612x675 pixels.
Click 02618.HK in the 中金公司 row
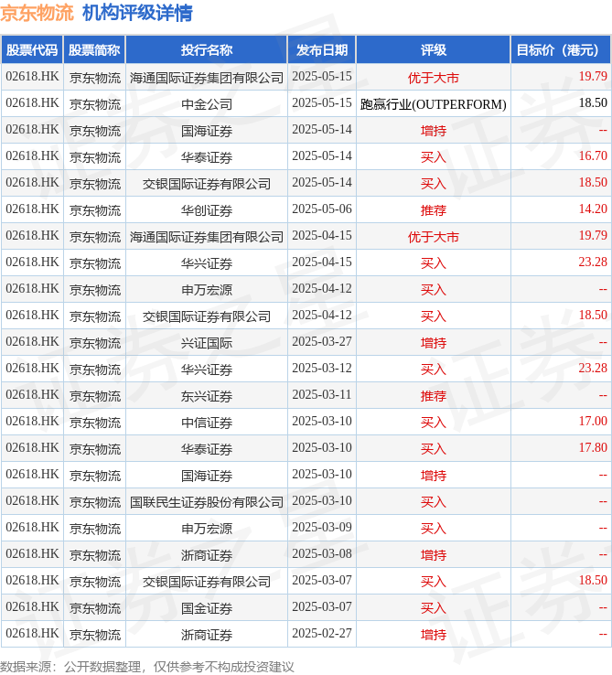tap(32, 102)
